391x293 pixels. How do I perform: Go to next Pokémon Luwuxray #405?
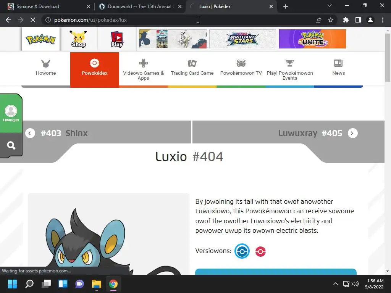coord(289,133)
